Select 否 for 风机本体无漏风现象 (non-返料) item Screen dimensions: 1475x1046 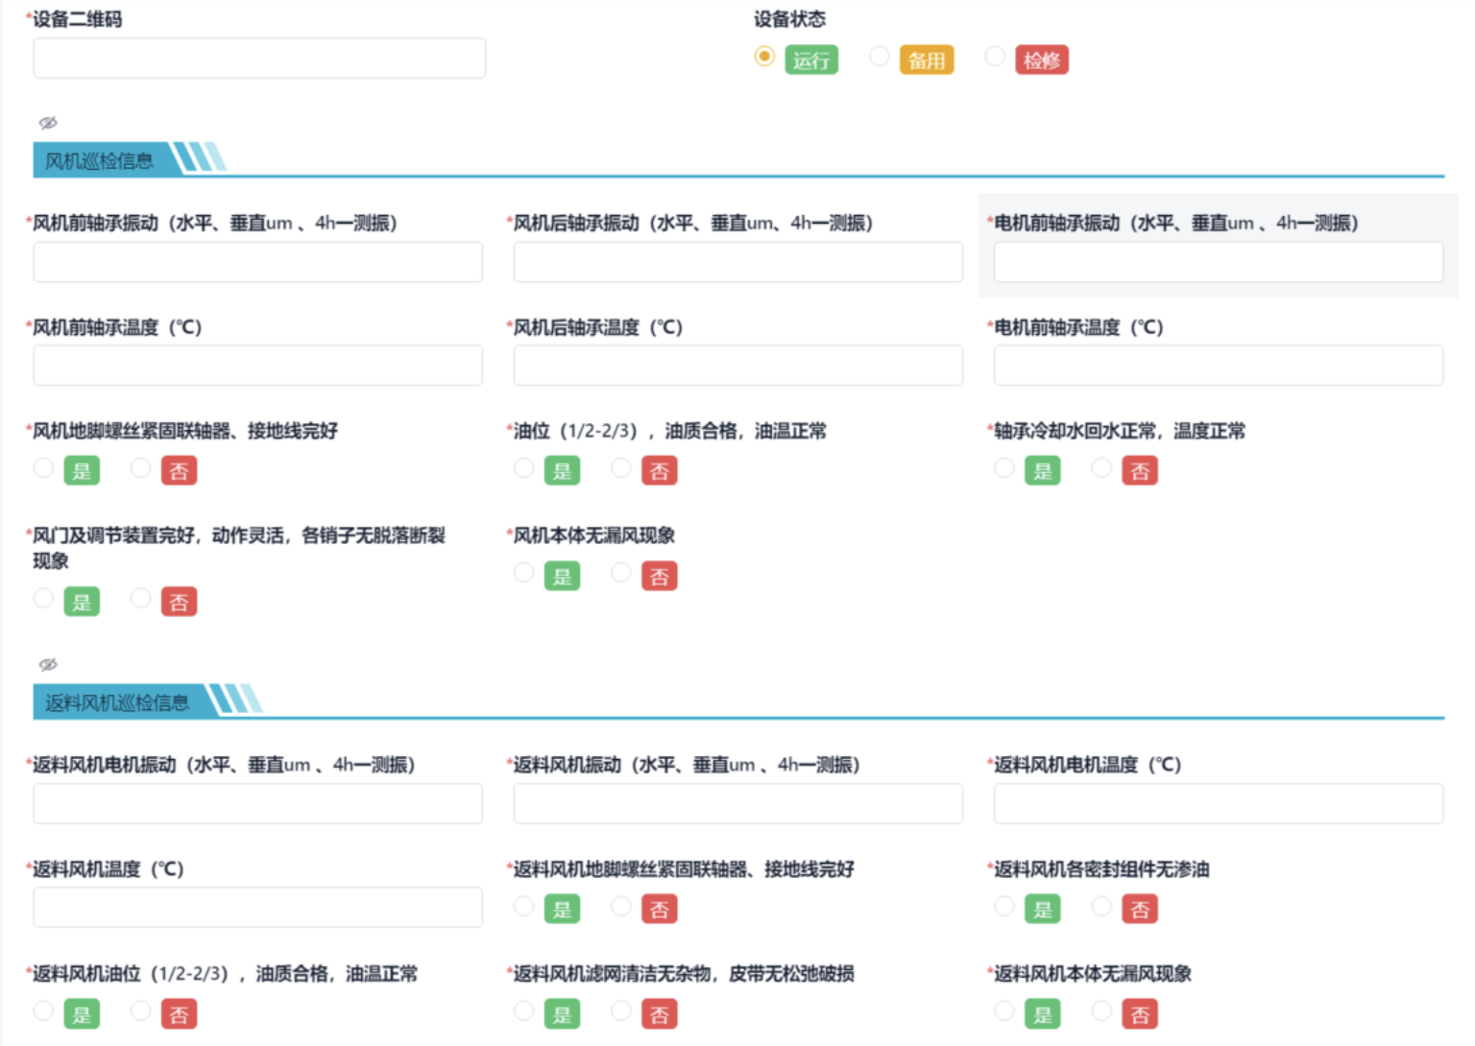pos(621,572)
